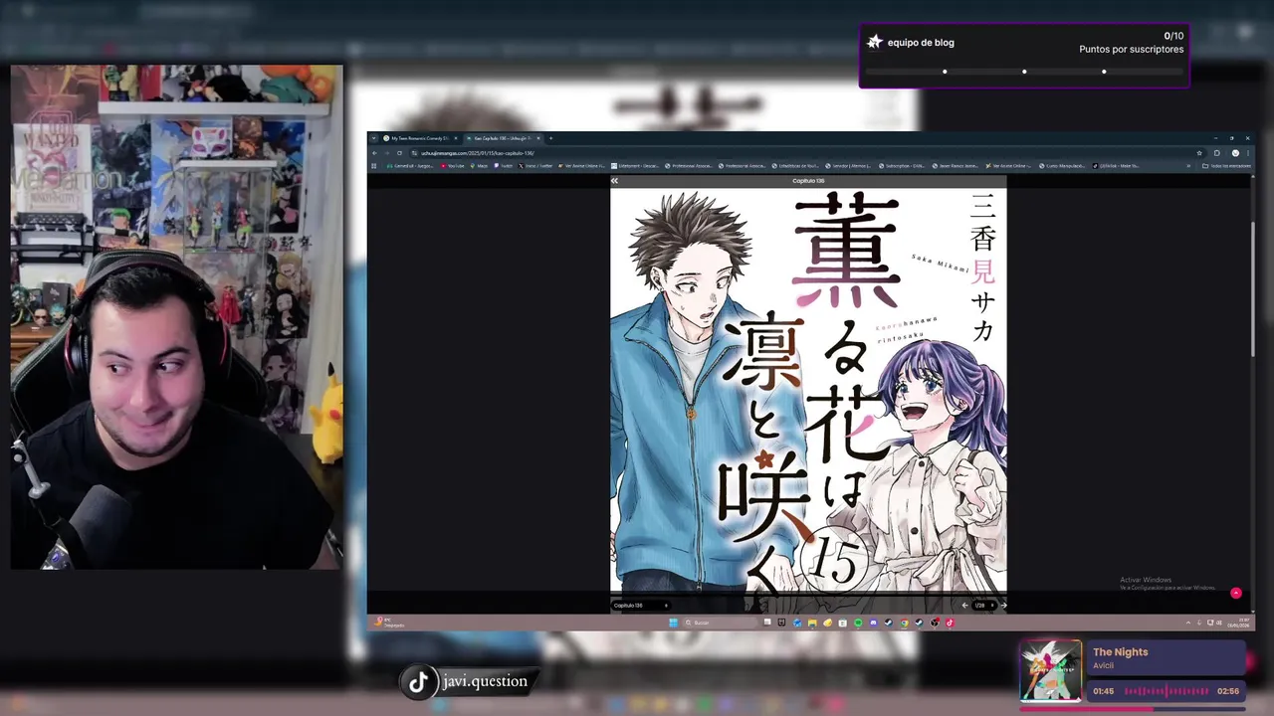
Task: Click the taskbar Buscar search box
Action: coord(720,623)
